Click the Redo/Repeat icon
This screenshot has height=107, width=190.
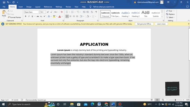pyautogui.click(x=13, y=2)
